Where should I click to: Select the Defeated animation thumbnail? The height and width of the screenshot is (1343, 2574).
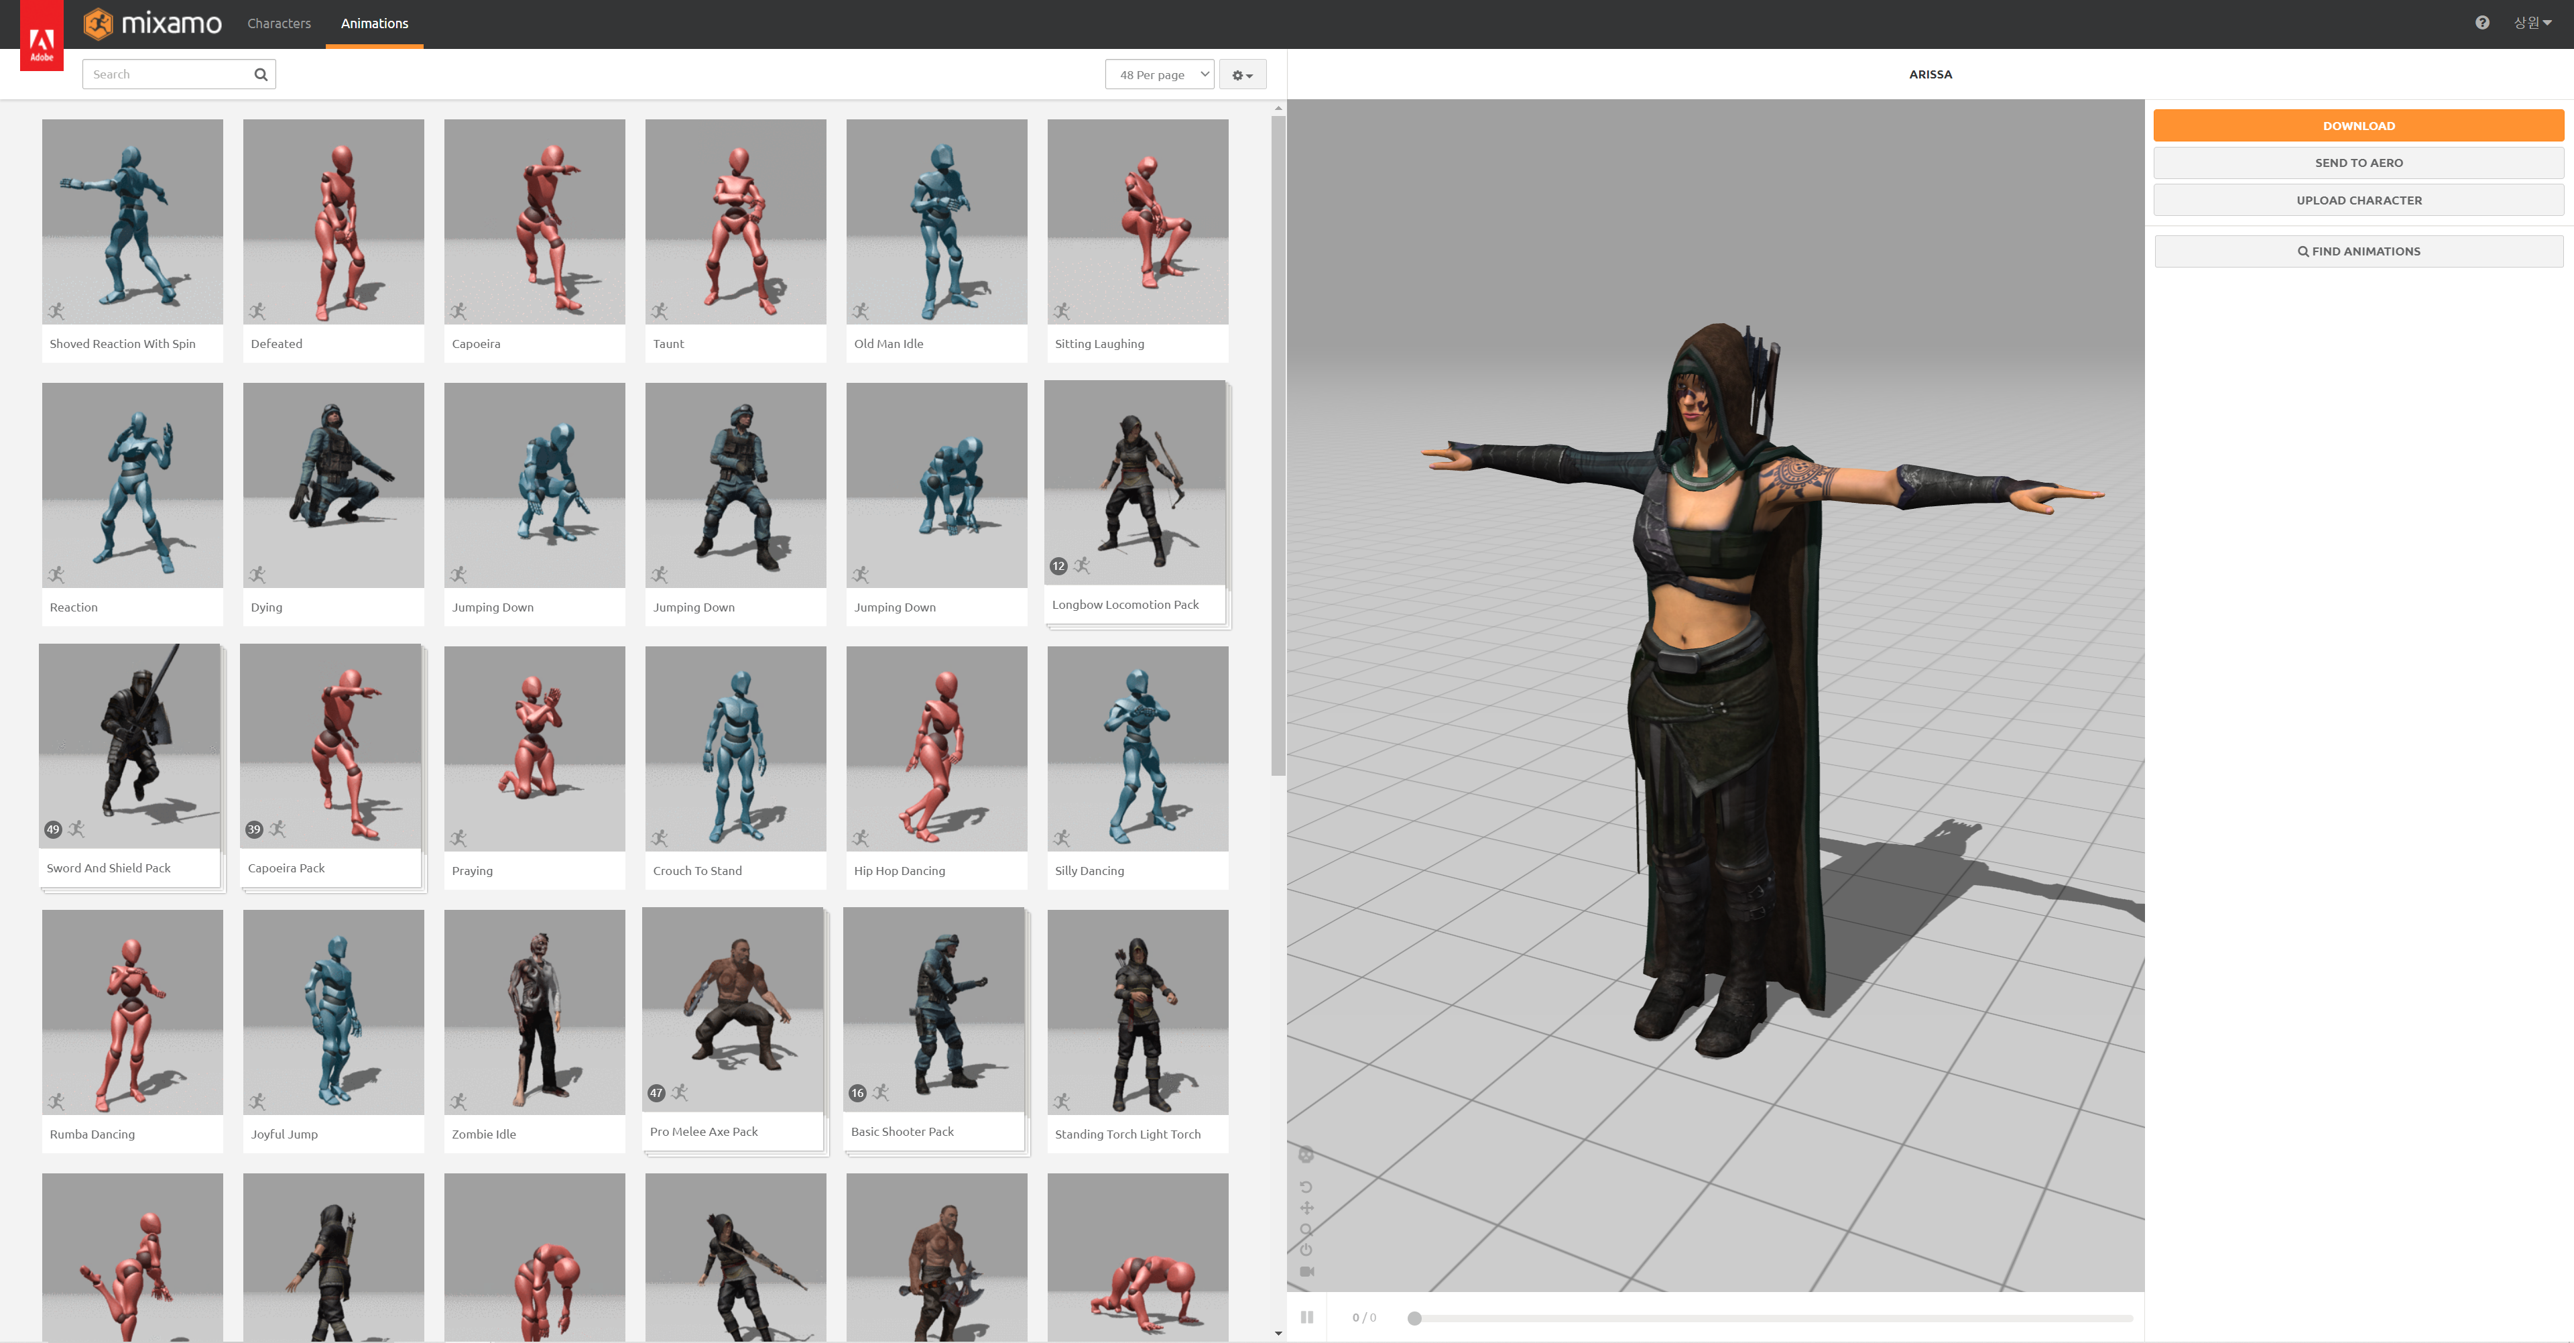[x=334, y=222]
